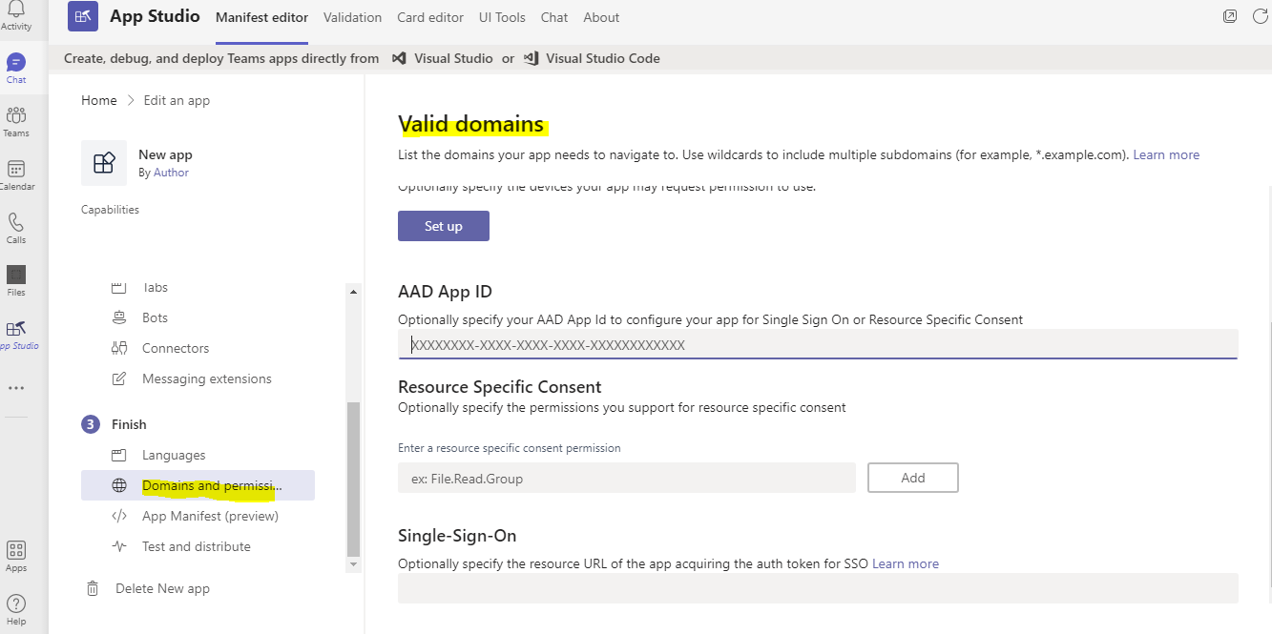
Task: Open Chat from the Teams rail
Action: coord(15,66)
